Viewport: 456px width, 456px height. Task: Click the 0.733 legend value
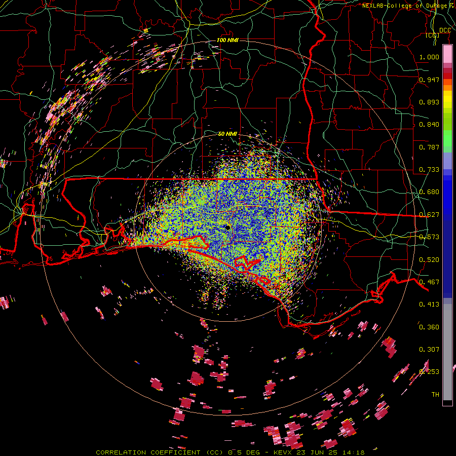pos(429,170)
